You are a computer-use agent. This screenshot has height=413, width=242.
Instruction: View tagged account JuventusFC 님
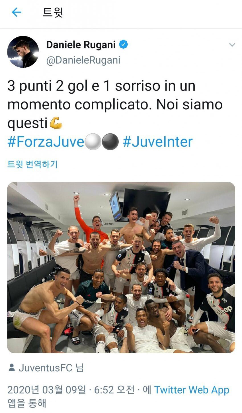(x=51, y=368)
